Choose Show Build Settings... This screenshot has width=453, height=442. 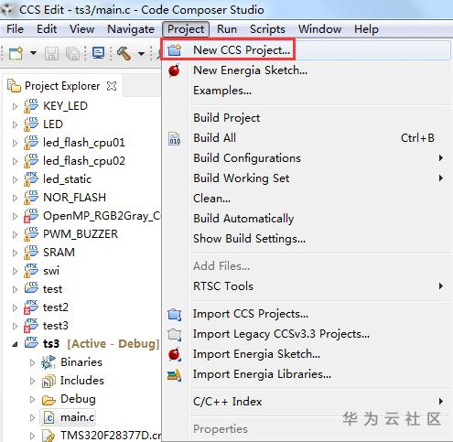click(x=307, y=239)
